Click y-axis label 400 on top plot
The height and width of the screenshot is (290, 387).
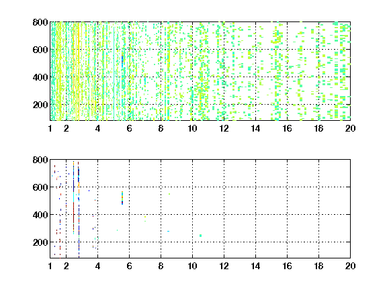[x=40, y=77]
